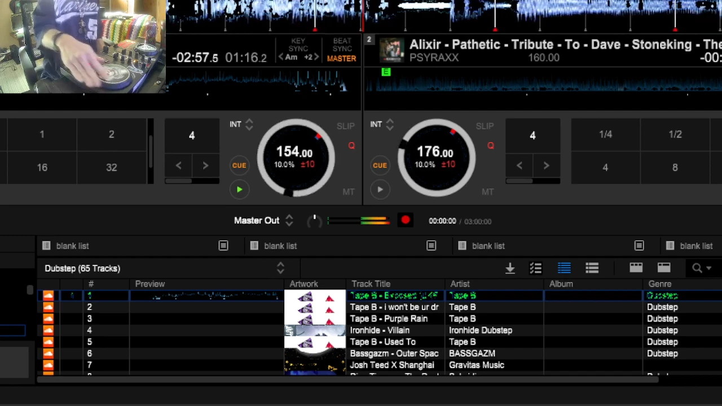Switch to the blank list tab
This screenshot has height=406, width=722.
point(72,246)
